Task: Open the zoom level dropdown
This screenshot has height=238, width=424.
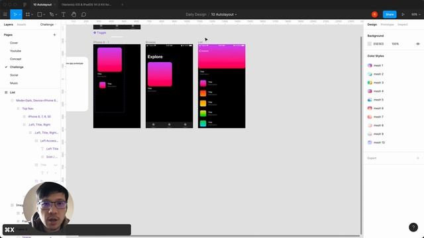Action: 416,15
